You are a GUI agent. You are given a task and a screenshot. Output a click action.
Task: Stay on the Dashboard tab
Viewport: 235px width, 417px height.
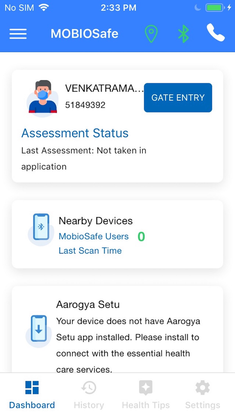pyautogui.click(x=32, y=394)
